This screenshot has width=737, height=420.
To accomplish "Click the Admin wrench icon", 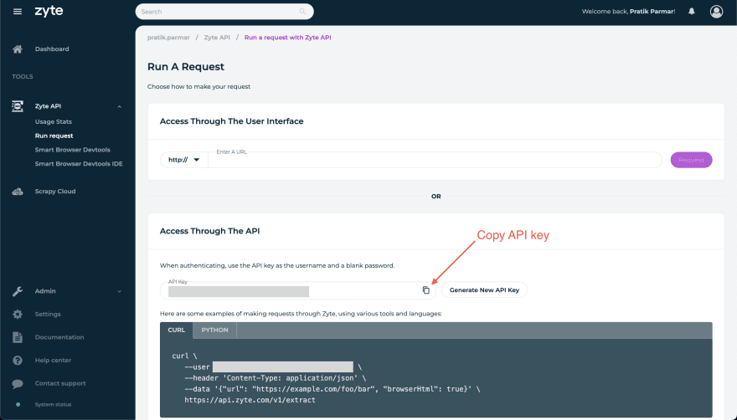I will point(18,291).
